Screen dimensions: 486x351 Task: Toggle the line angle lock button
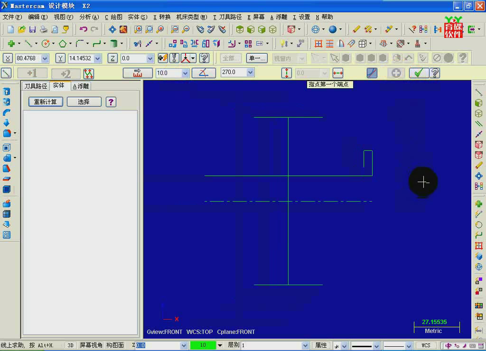pos(204,73)
